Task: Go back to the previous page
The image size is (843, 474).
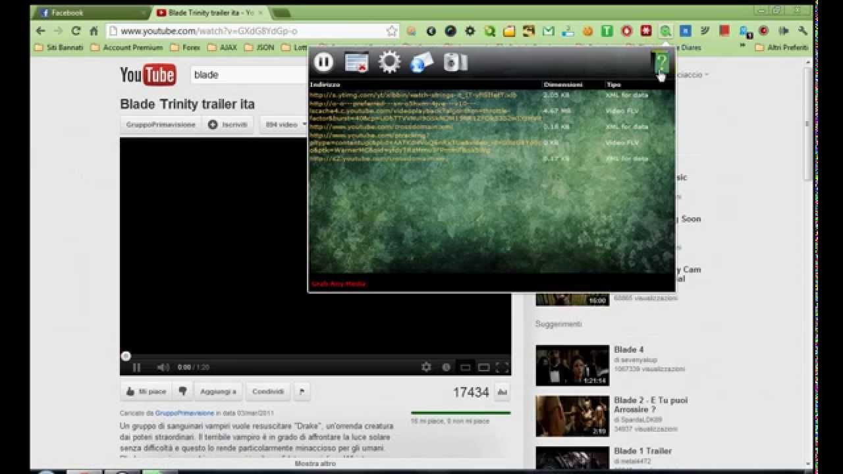Action: coord(41,31)
